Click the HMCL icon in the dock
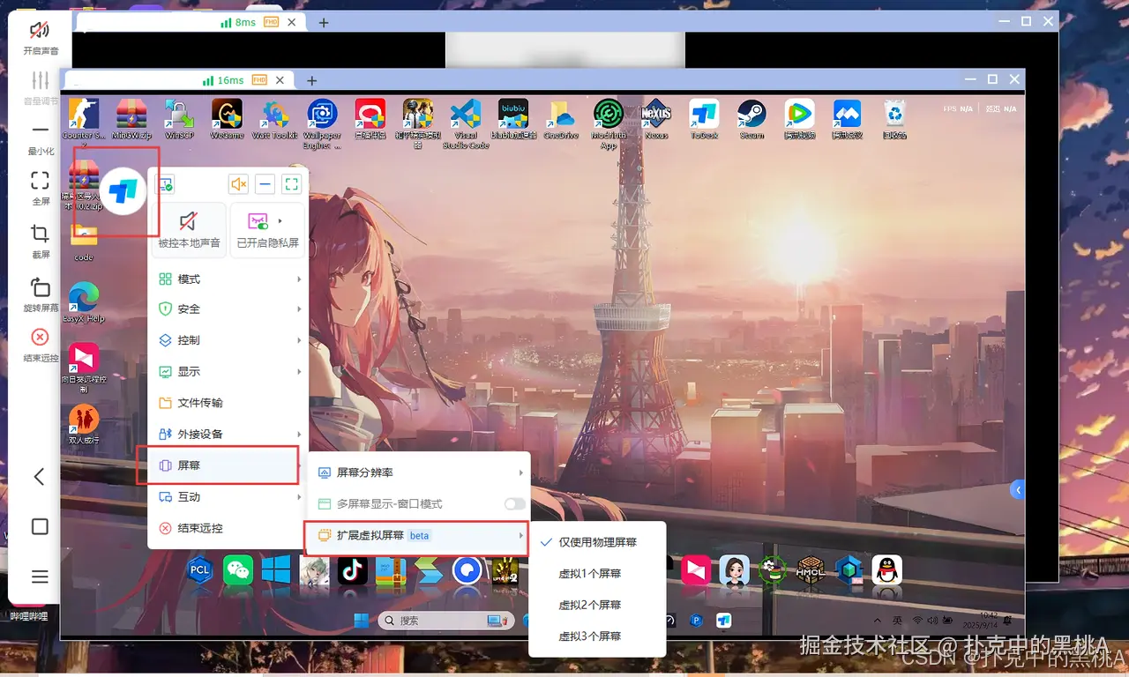1129x677 pixels. coord(811,570)
